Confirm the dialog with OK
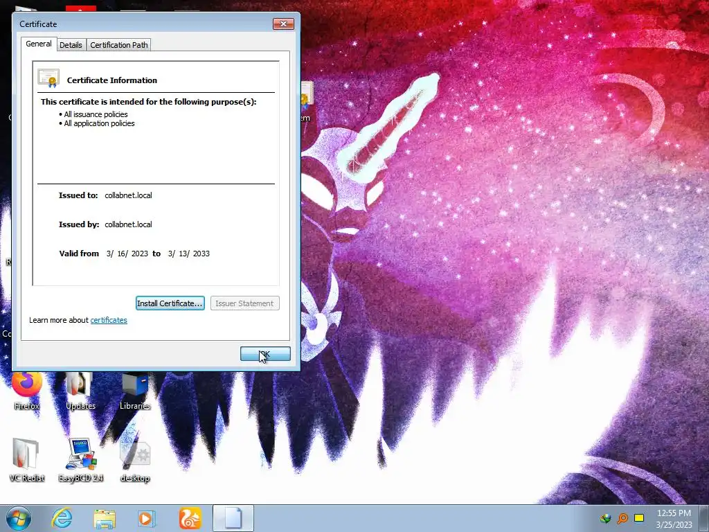The image size is (709, 532). [x=265, y=354]
